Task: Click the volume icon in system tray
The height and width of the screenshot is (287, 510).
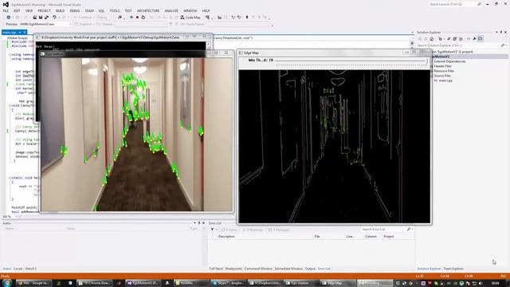Action: (481, 284)
